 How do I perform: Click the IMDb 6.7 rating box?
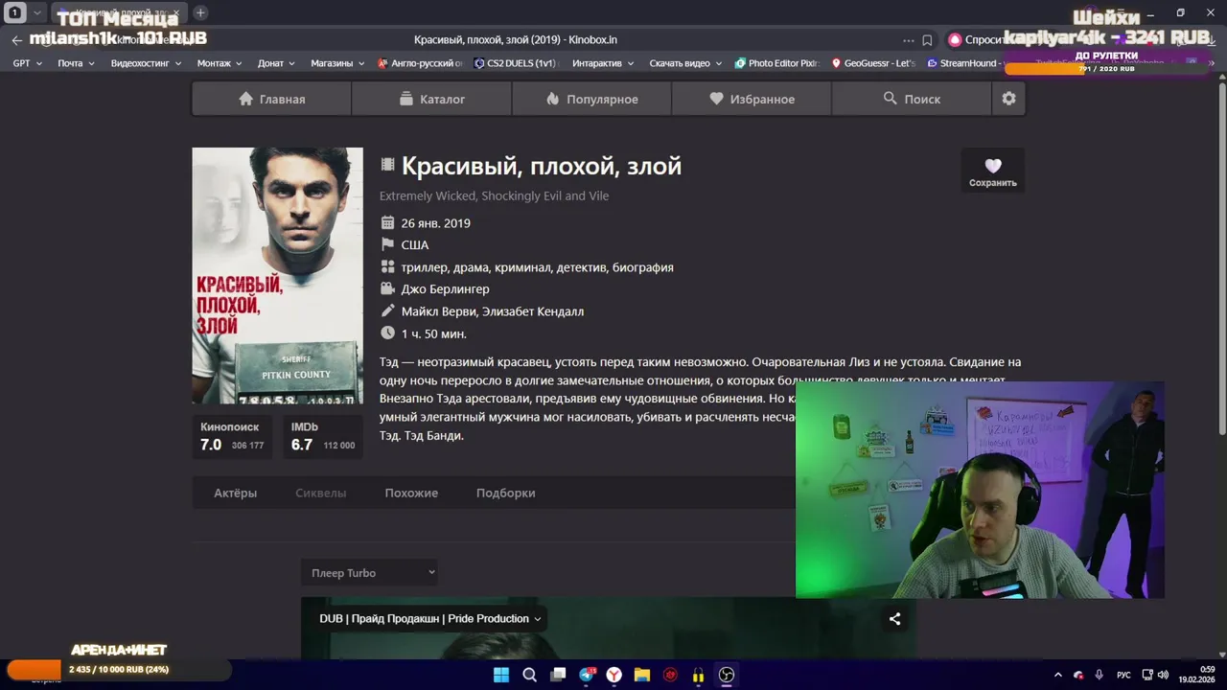pos(323,436)
